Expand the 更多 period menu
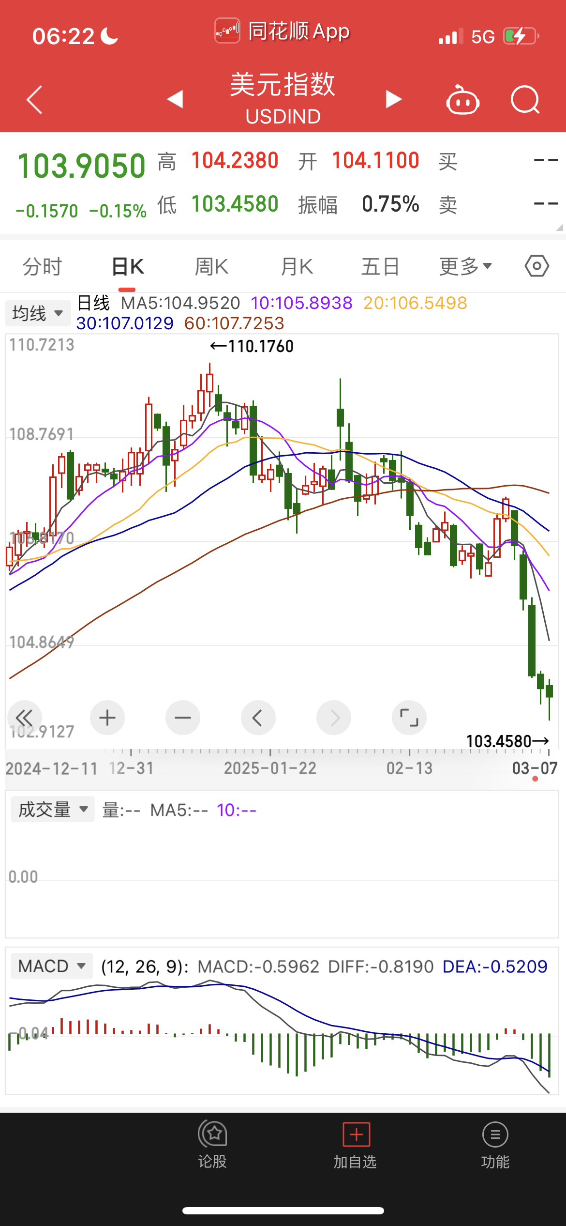This screenshot has width=566, height=1226. [x=465, y=266]
